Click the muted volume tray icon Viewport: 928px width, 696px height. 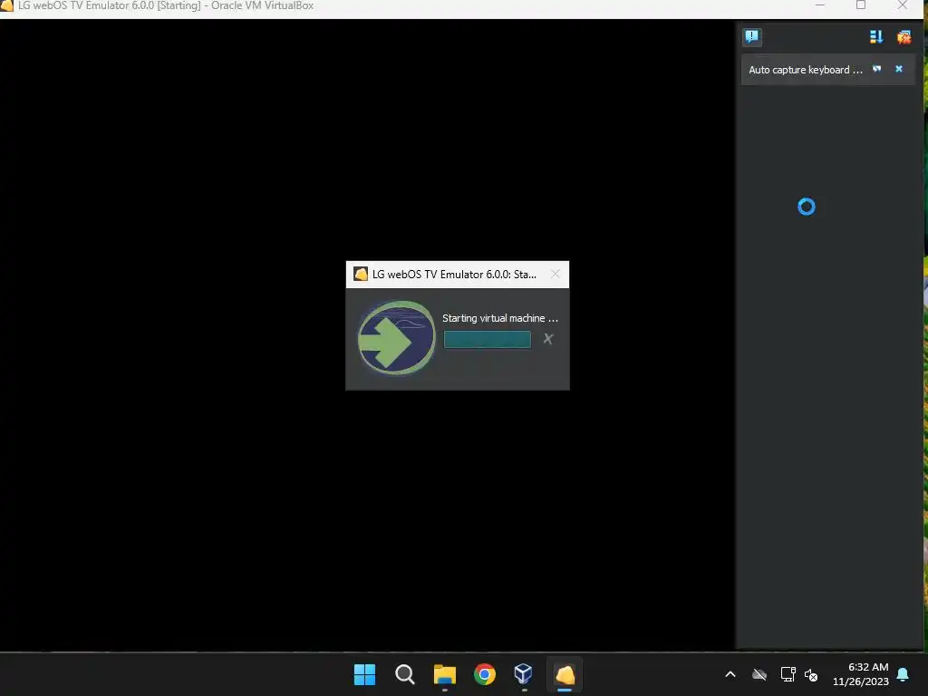(811, 674)
